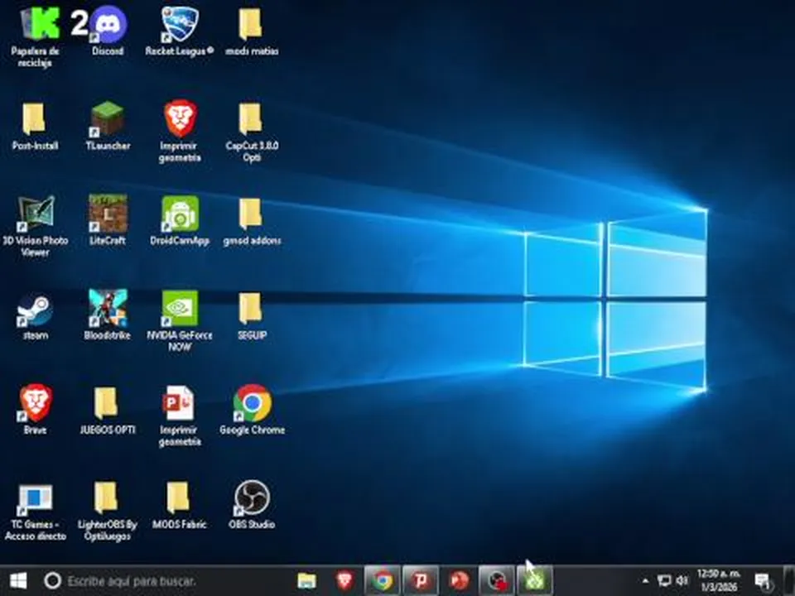
Task: Switch to Google Chrome in the taskbar
Action: click(x=383, y=581)
